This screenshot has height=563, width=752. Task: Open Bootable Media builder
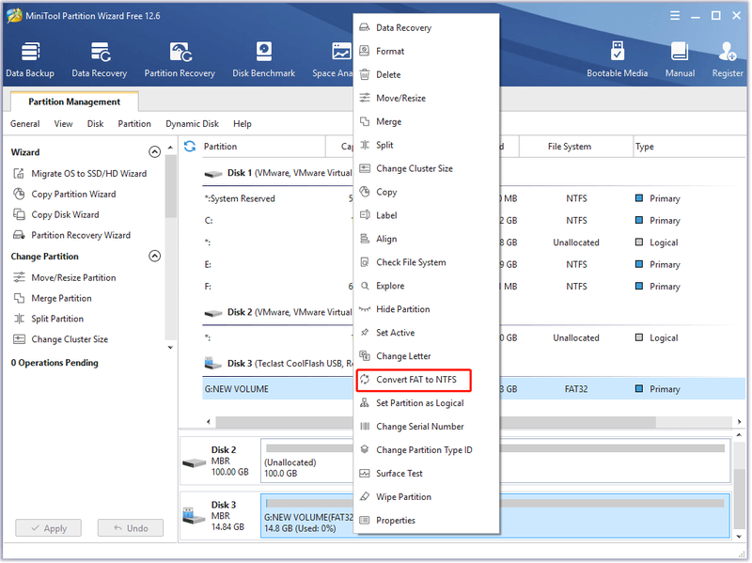[x=618, y=59]
